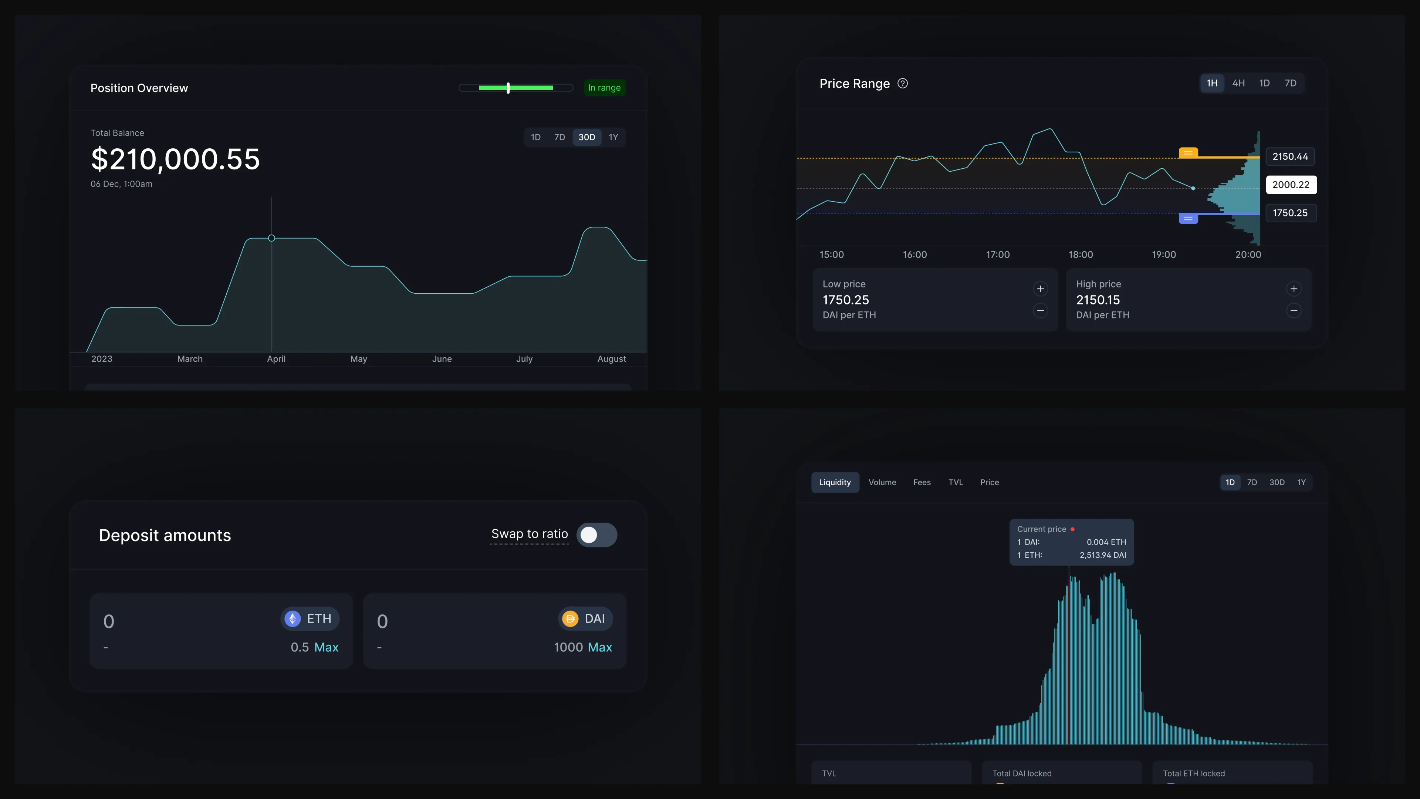The image size is (1420, 799).
Task: Select 30D in Position Overview timeframe
Action: (x=586, y=137)
